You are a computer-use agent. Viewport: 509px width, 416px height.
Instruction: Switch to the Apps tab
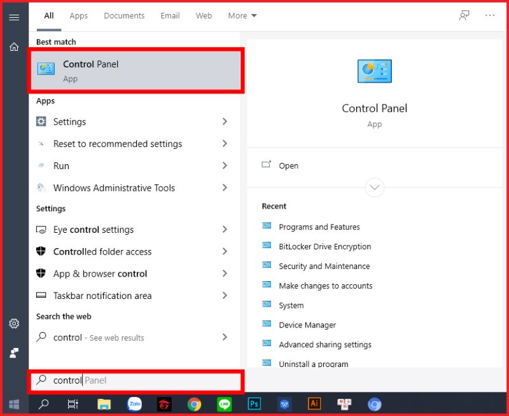click(79, 16)
